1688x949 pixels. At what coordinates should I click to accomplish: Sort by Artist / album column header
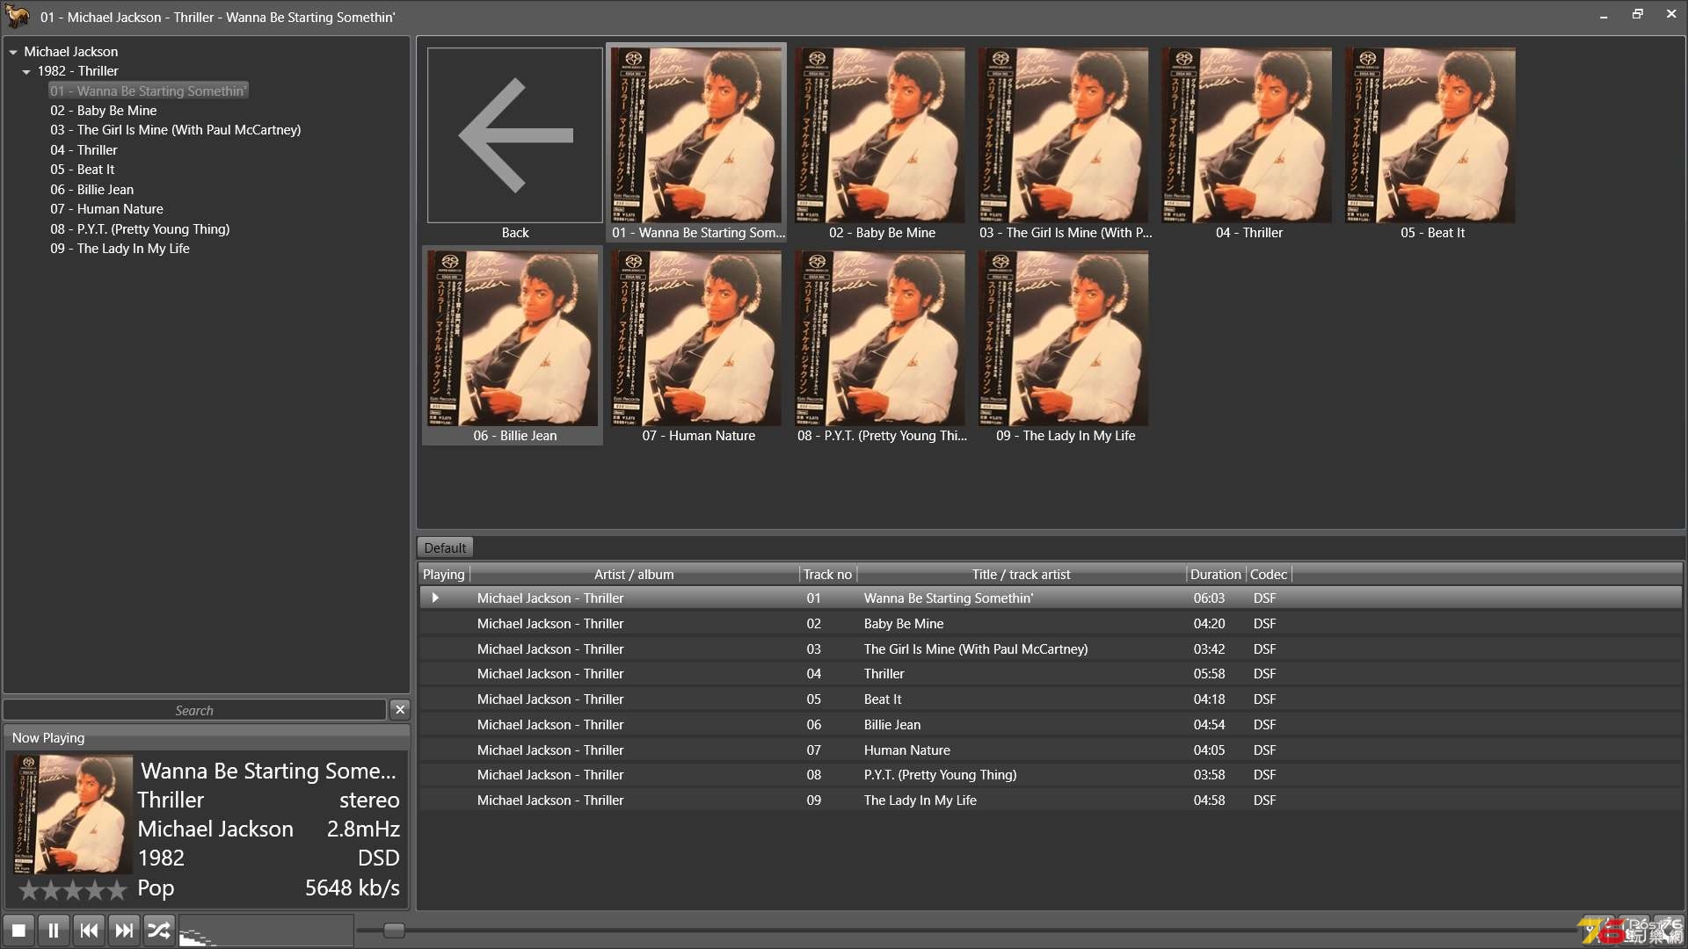tap(634, 574)
